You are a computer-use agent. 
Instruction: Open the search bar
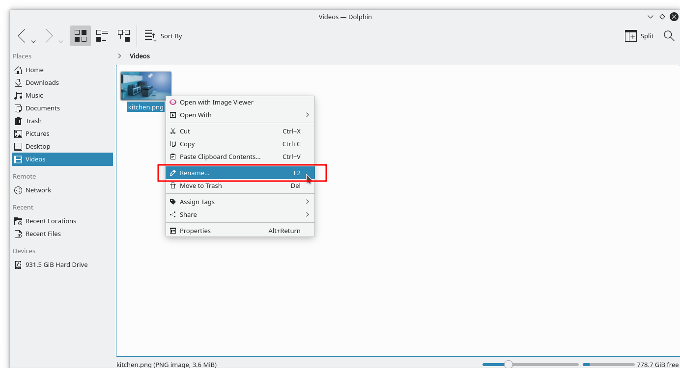[x=669, y=35]
